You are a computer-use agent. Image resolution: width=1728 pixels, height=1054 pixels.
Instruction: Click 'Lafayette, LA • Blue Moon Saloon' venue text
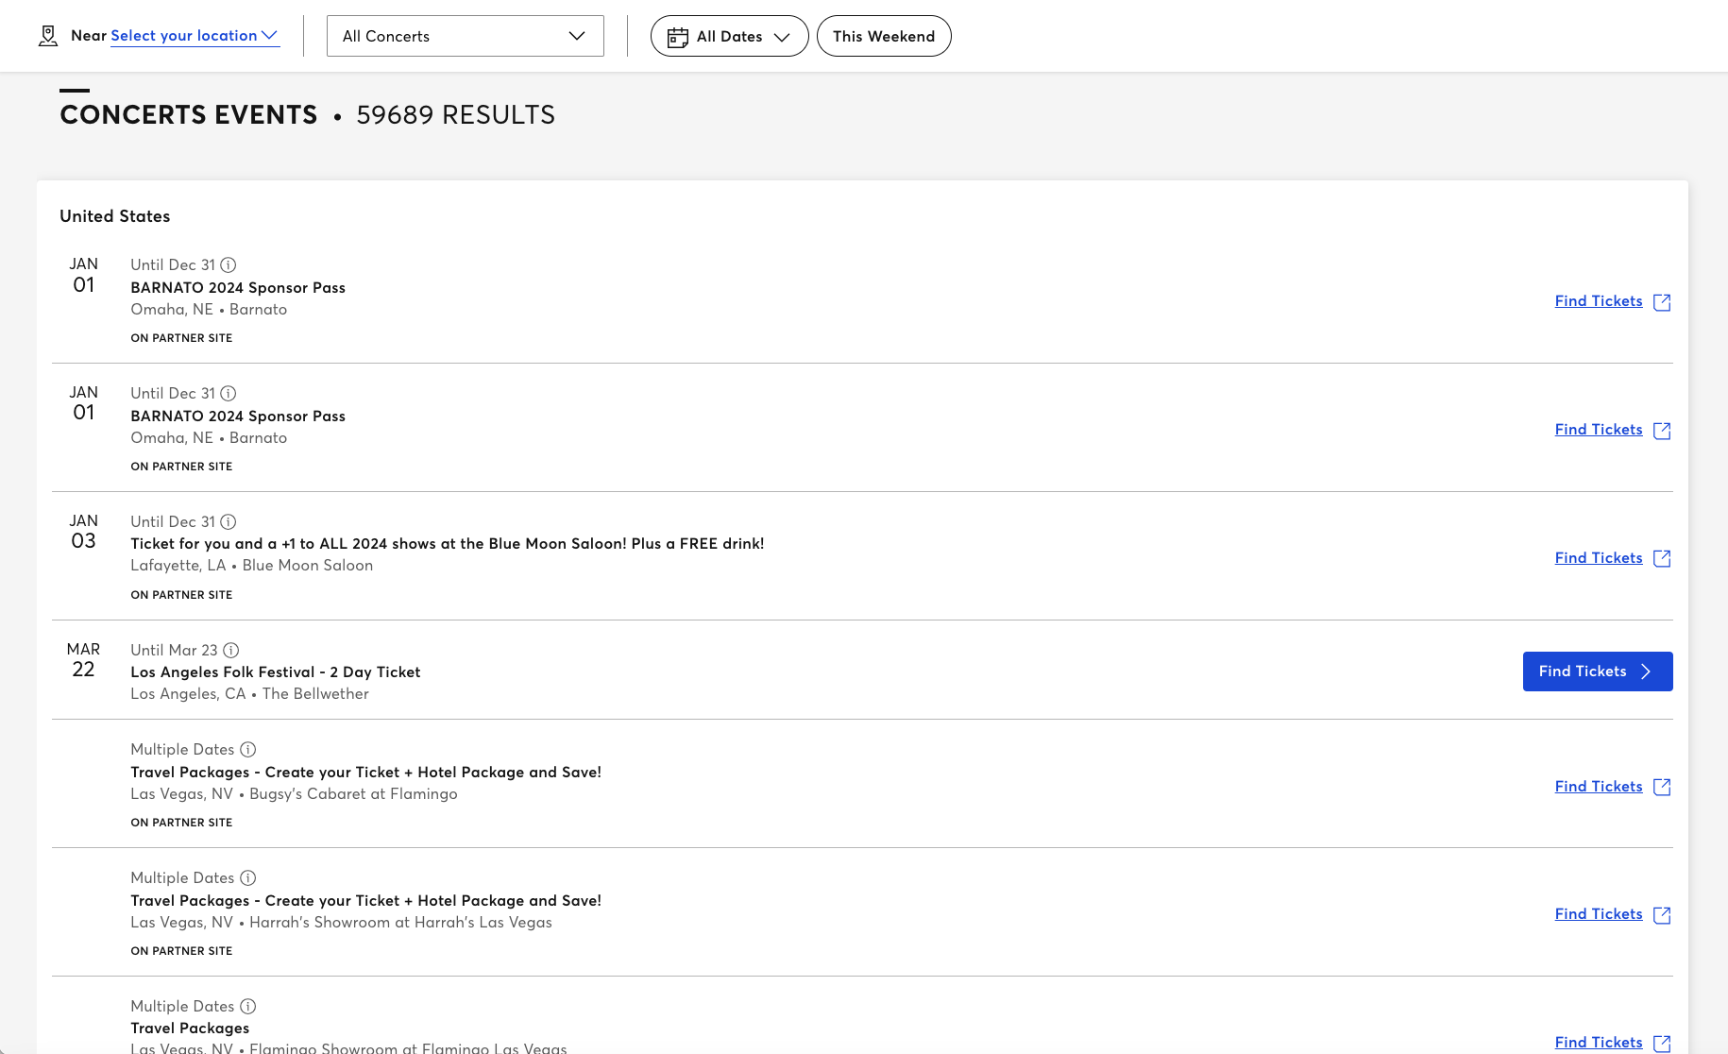252,566
